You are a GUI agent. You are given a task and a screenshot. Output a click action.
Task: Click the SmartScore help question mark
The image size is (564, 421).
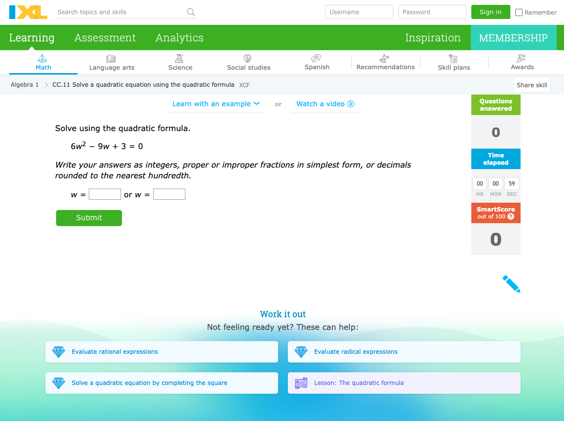click(x=511, y=216)
